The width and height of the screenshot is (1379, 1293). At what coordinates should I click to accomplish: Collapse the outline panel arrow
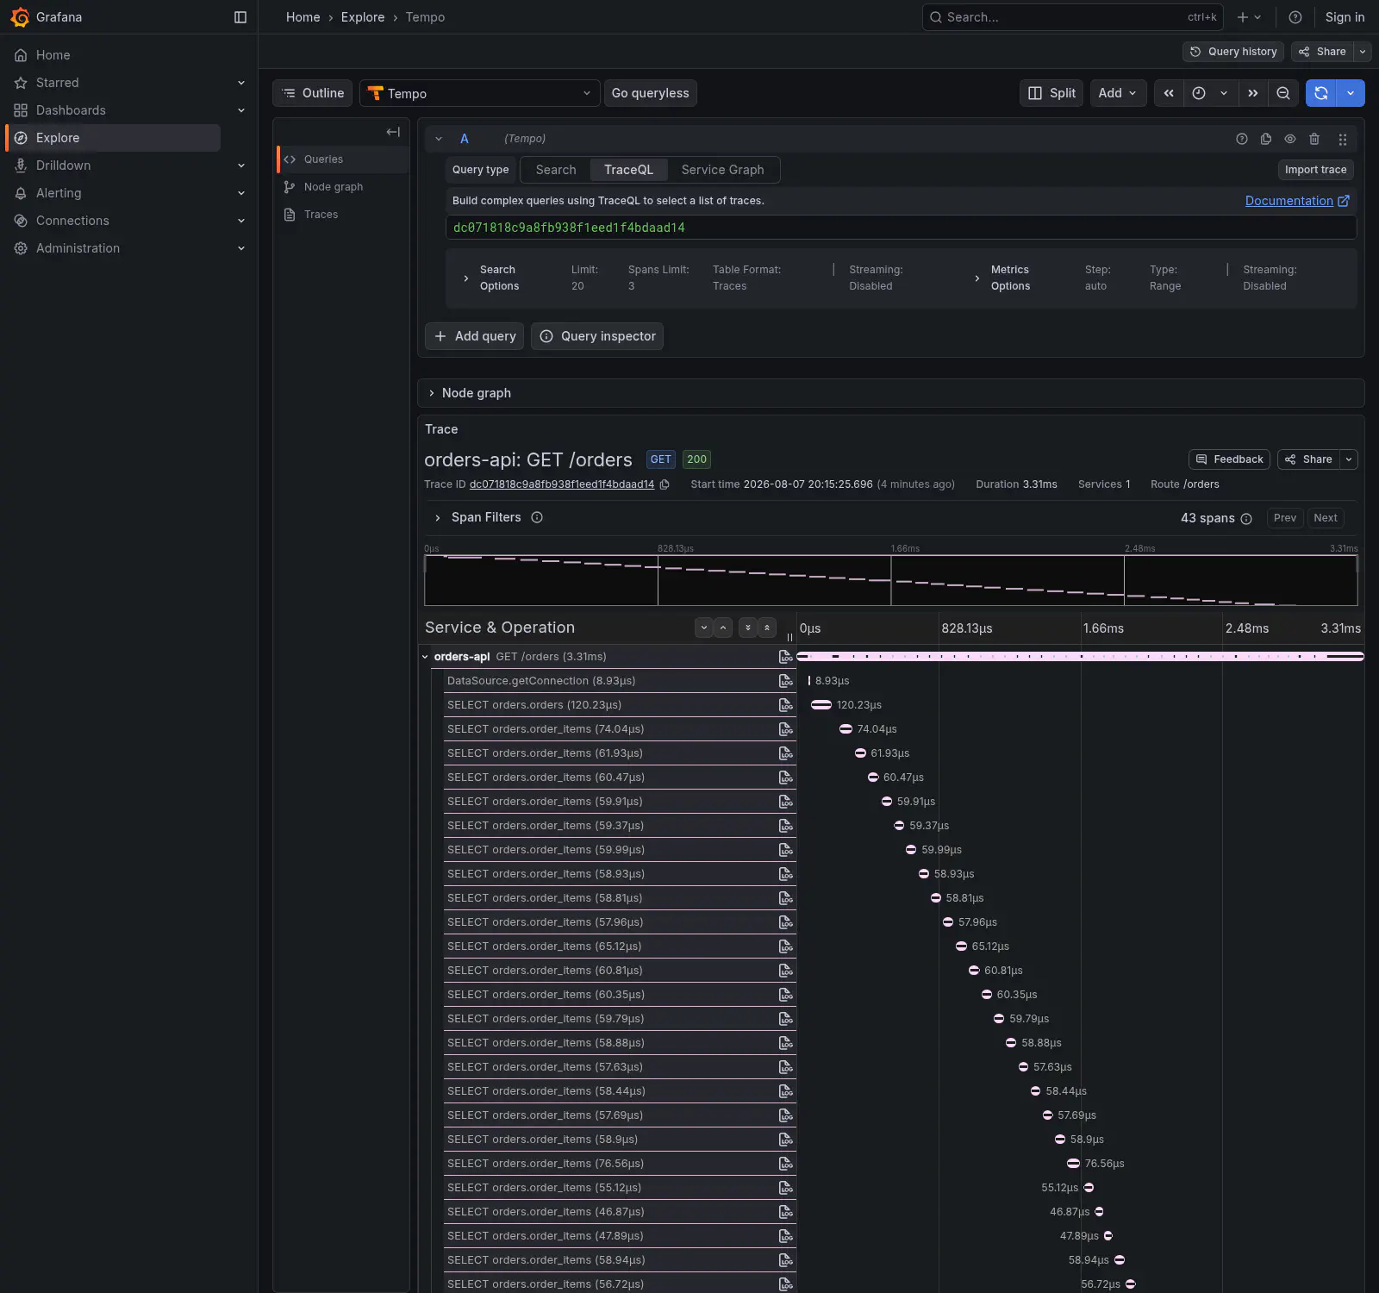coord(393,132)
